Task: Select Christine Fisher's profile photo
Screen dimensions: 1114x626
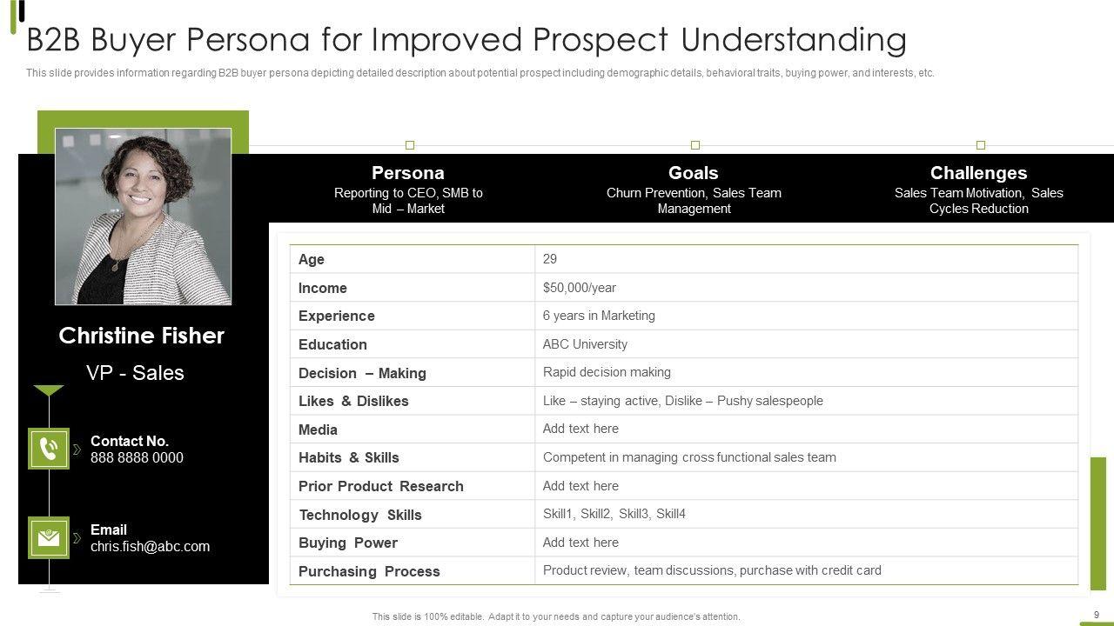Action: pyautogui.click(x=144, y=216)
